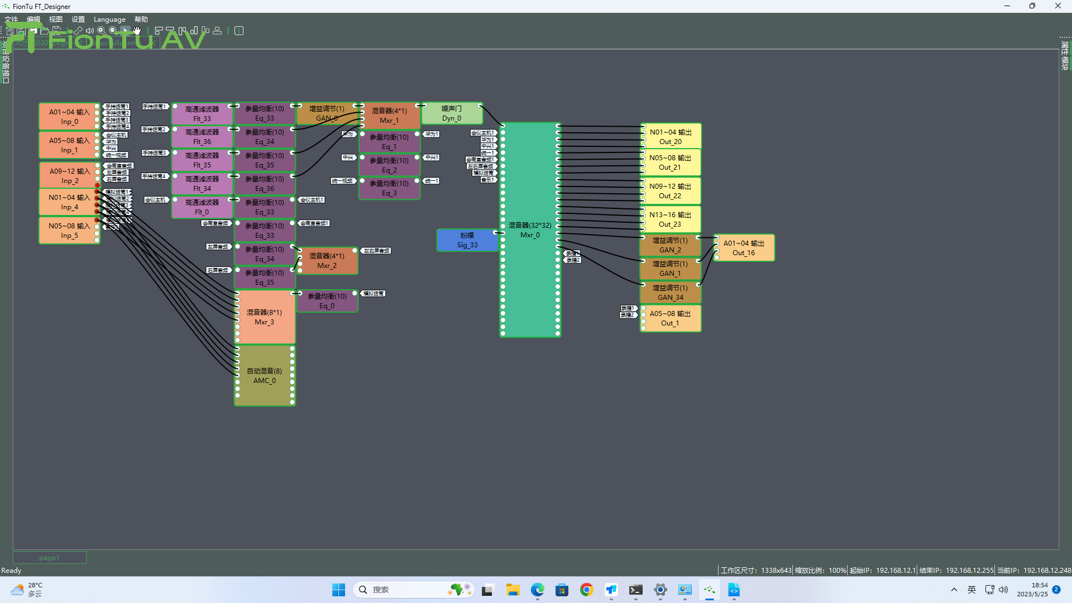Screen dimensions: 1072x603
Task: Select the 参量均衡 Eq_3 block
Action: coord(390,188)
